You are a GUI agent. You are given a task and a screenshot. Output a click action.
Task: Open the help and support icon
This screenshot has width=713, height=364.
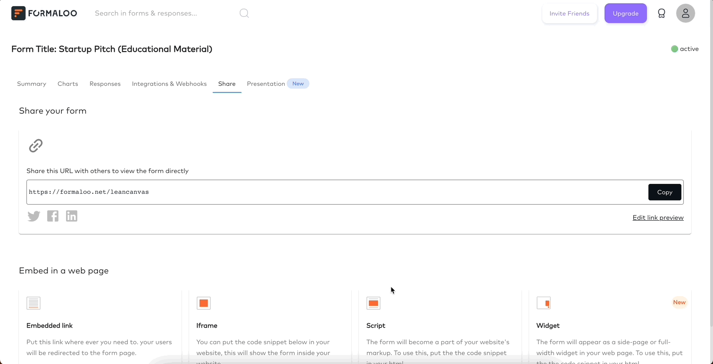[662, 13]
